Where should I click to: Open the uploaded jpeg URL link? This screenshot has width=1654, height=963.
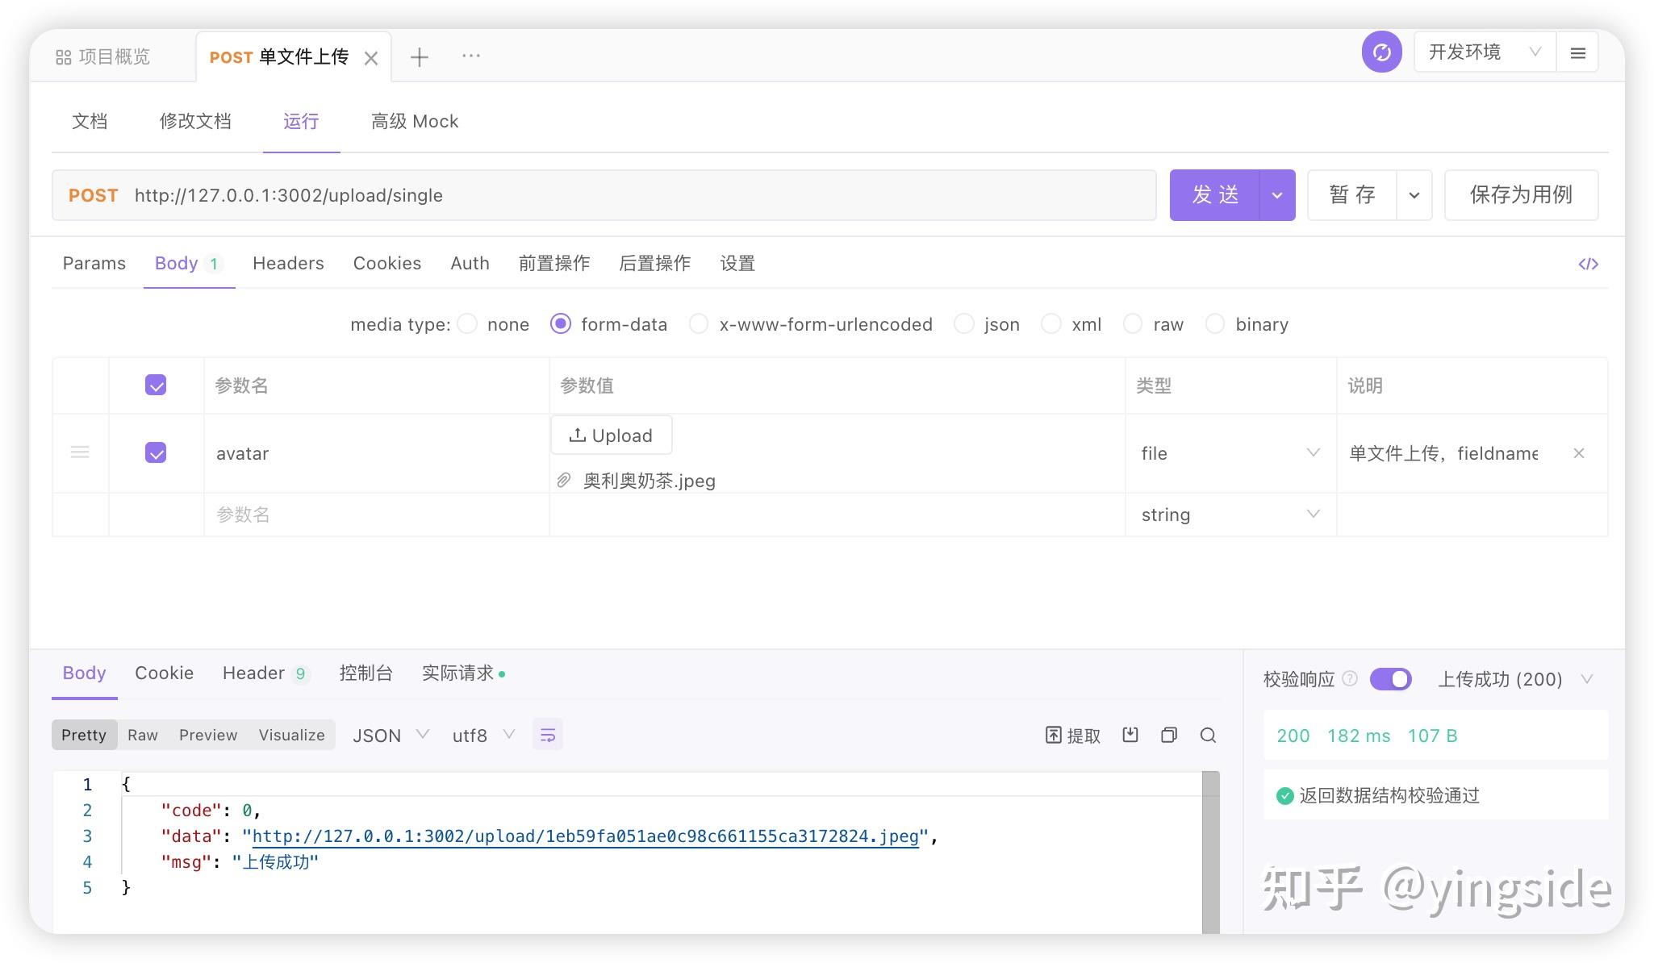(x=586, y=836)
